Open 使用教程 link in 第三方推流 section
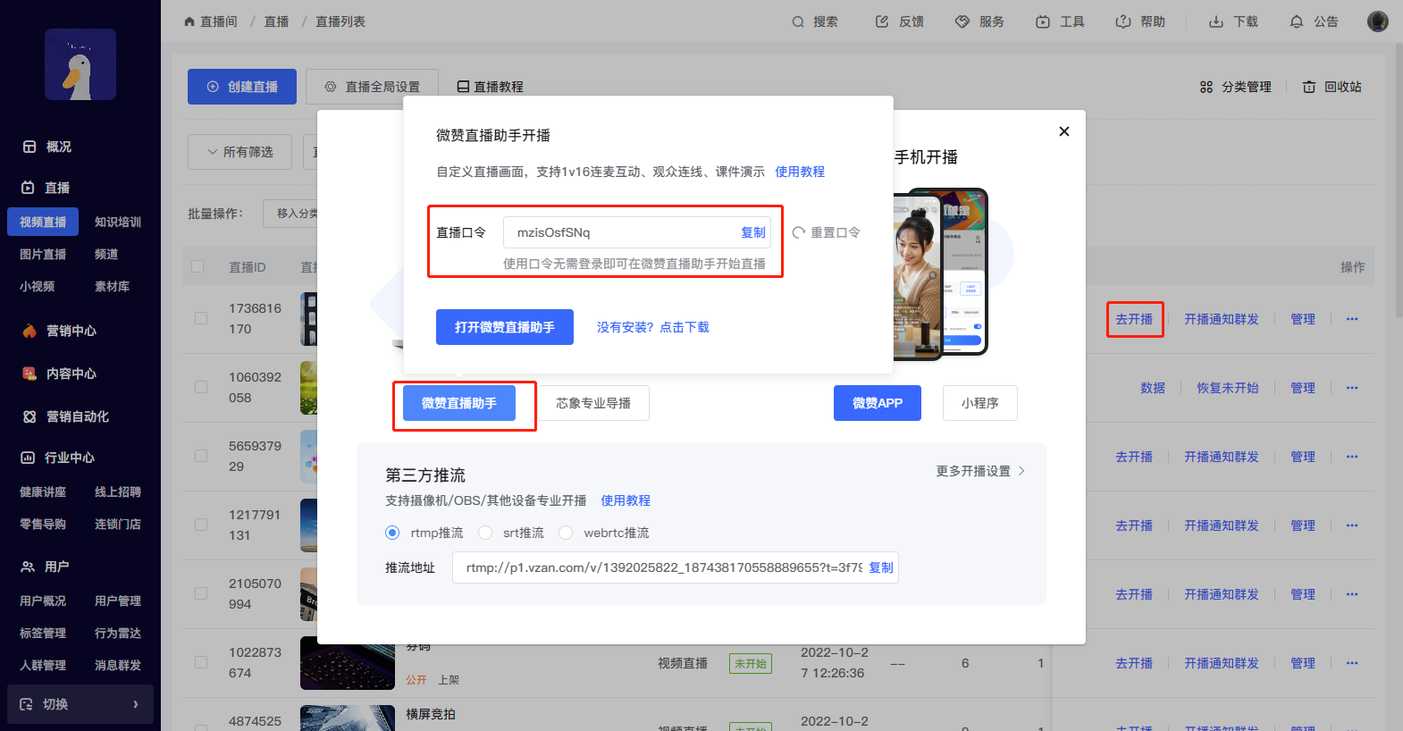Screen dimensions: 1403x731 626,500
